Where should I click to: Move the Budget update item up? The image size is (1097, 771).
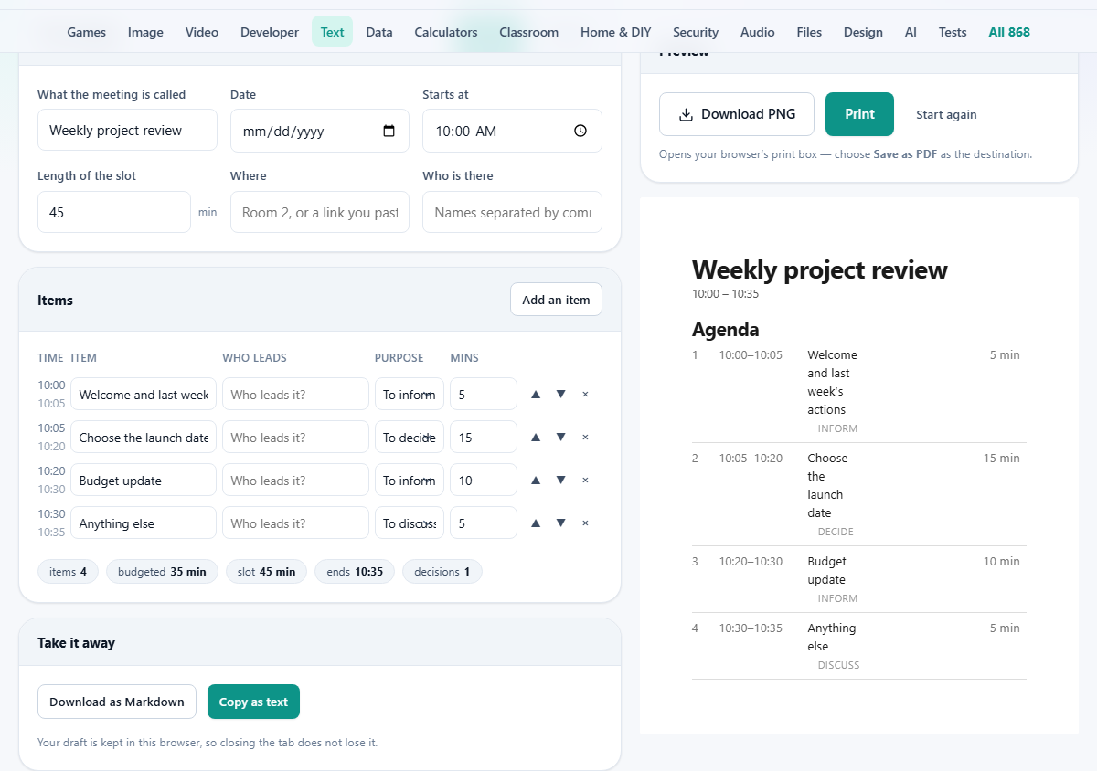point(536,481)
